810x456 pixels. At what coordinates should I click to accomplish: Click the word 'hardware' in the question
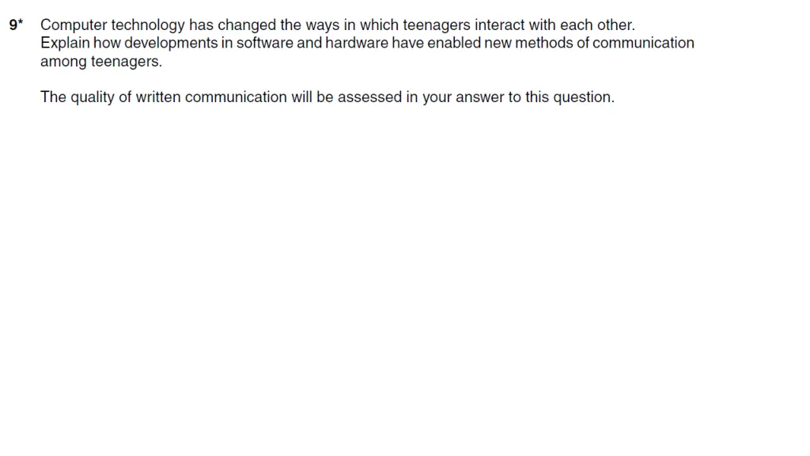357,43
